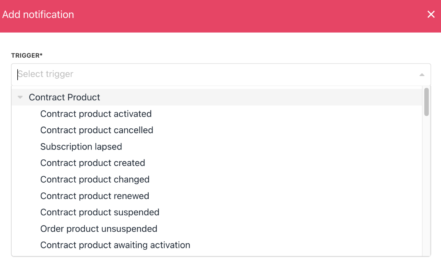Choose Contract product cancelled trigger

pos(97,130)
